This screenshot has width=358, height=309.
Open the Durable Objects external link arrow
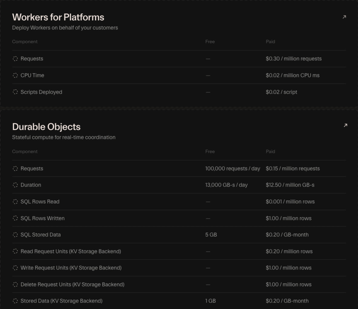(x=346, y=125)
